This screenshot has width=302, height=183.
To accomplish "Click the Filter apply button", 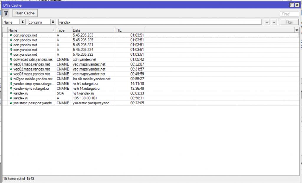I will (x=289, y=22).
